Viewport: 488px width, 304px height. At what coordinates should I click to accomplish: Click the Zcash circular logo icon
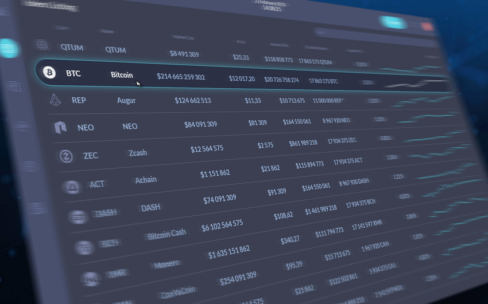coord(66,156)
